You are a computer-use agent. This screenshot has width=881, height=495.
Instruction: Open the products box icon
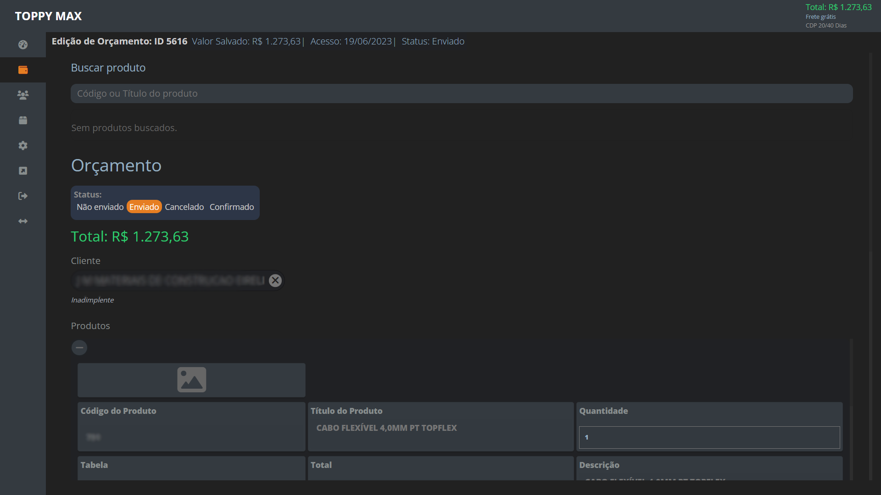[23, 120]
